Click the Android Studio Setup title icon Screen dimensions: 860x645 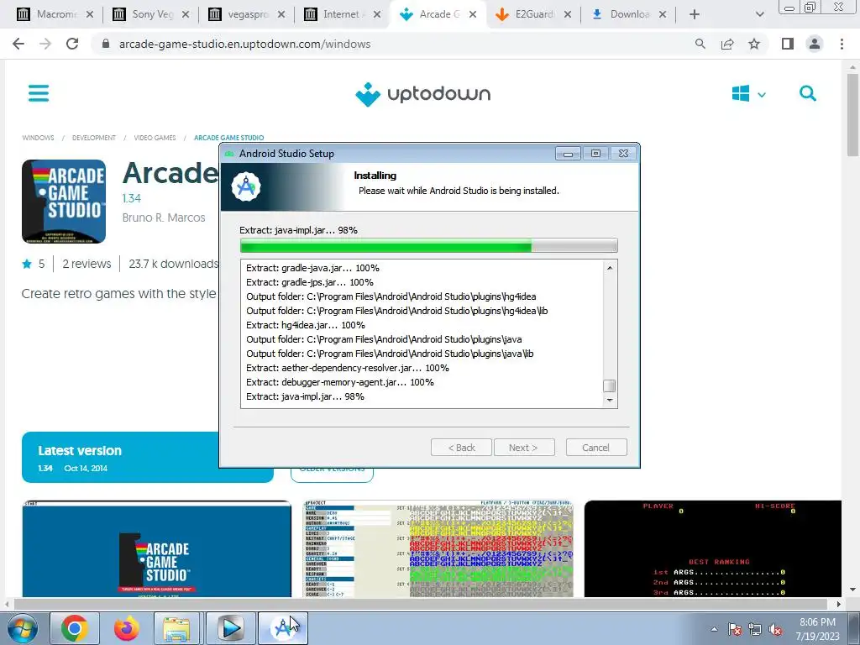(229, 154)
